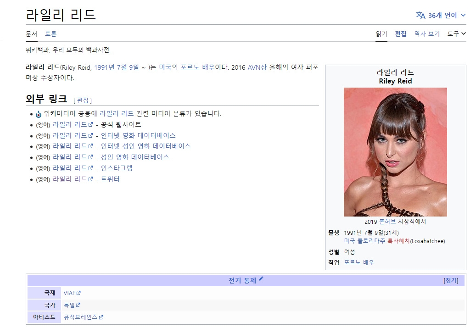
Task: Open the Commons 라일리 리드 media category link
Action: (x=117, y=113)
